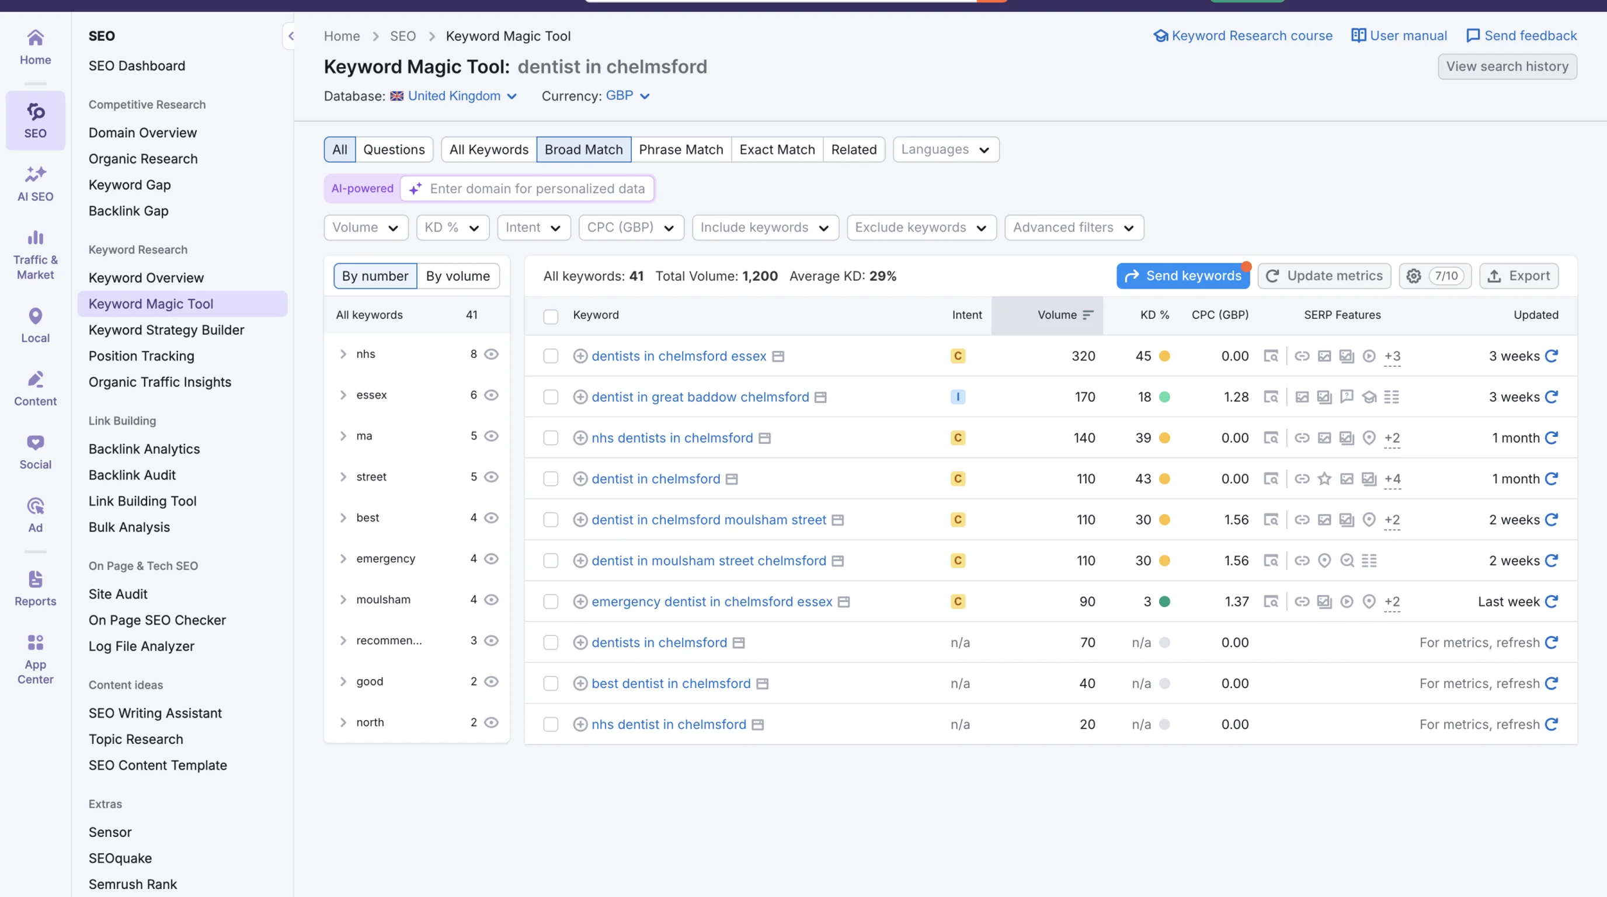Open Advanced filters dropdown
This screenshot has width=1607, height=897.
pos(1074,227)
